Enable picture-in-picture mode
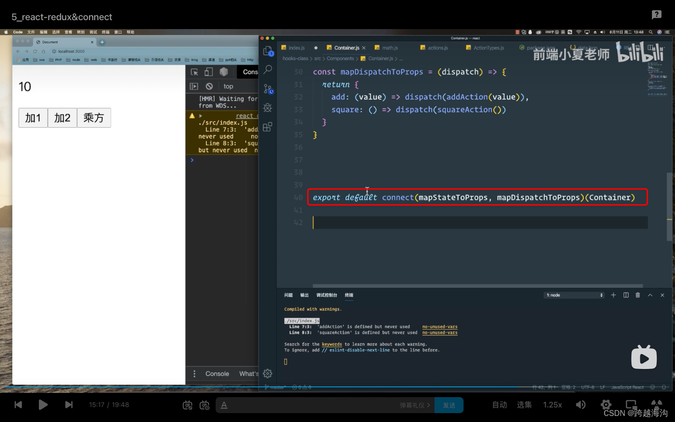Screen dimensions: 675x422 coord(631,405)
